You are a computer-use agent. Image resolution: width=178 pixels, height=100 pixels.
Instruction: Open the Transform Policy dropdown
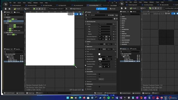coord(104,64)
